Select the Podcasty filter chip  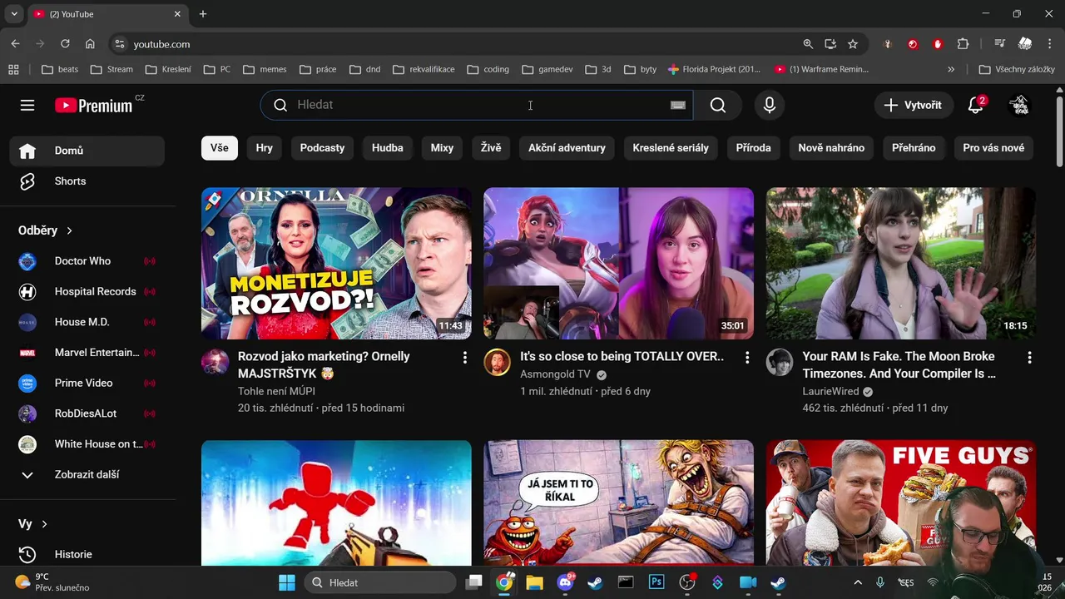322,148
